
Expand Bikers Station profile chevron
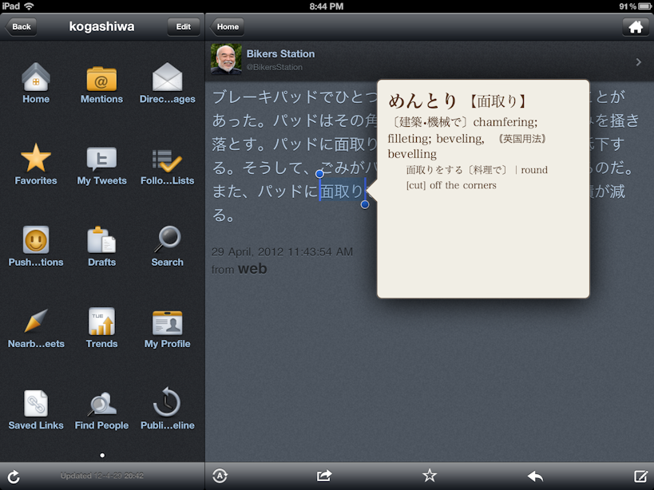(x=638, y=61)
